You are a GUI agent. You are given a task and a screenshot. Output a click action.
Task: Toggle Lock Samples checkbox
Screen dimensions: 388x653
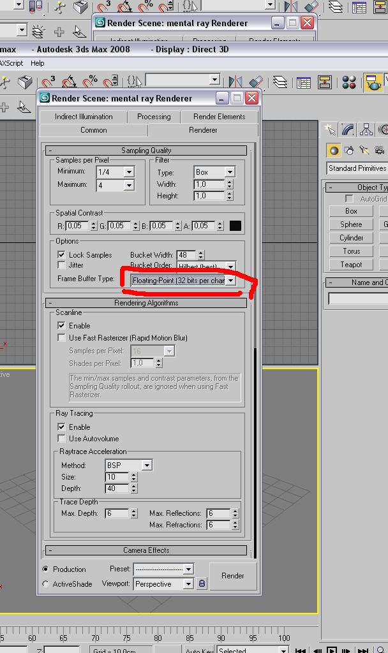(x=61, y=254)
